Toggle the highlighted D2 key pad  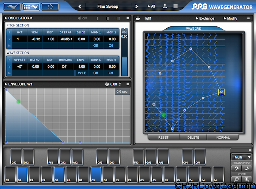[22, 174]
